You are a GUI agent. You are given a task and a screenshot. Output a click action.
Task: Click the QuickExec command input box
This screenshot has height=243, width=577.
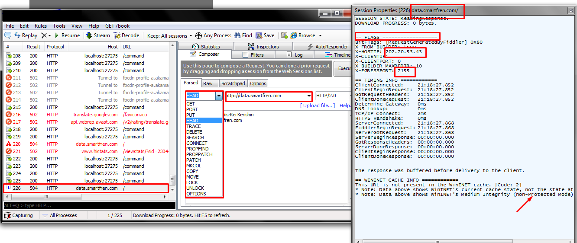coord(89,205)
